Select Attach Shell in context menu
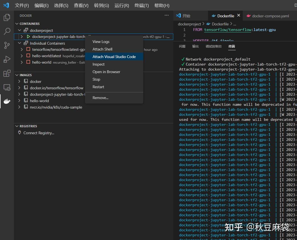The image size is (297, 240). click(102, 49)
